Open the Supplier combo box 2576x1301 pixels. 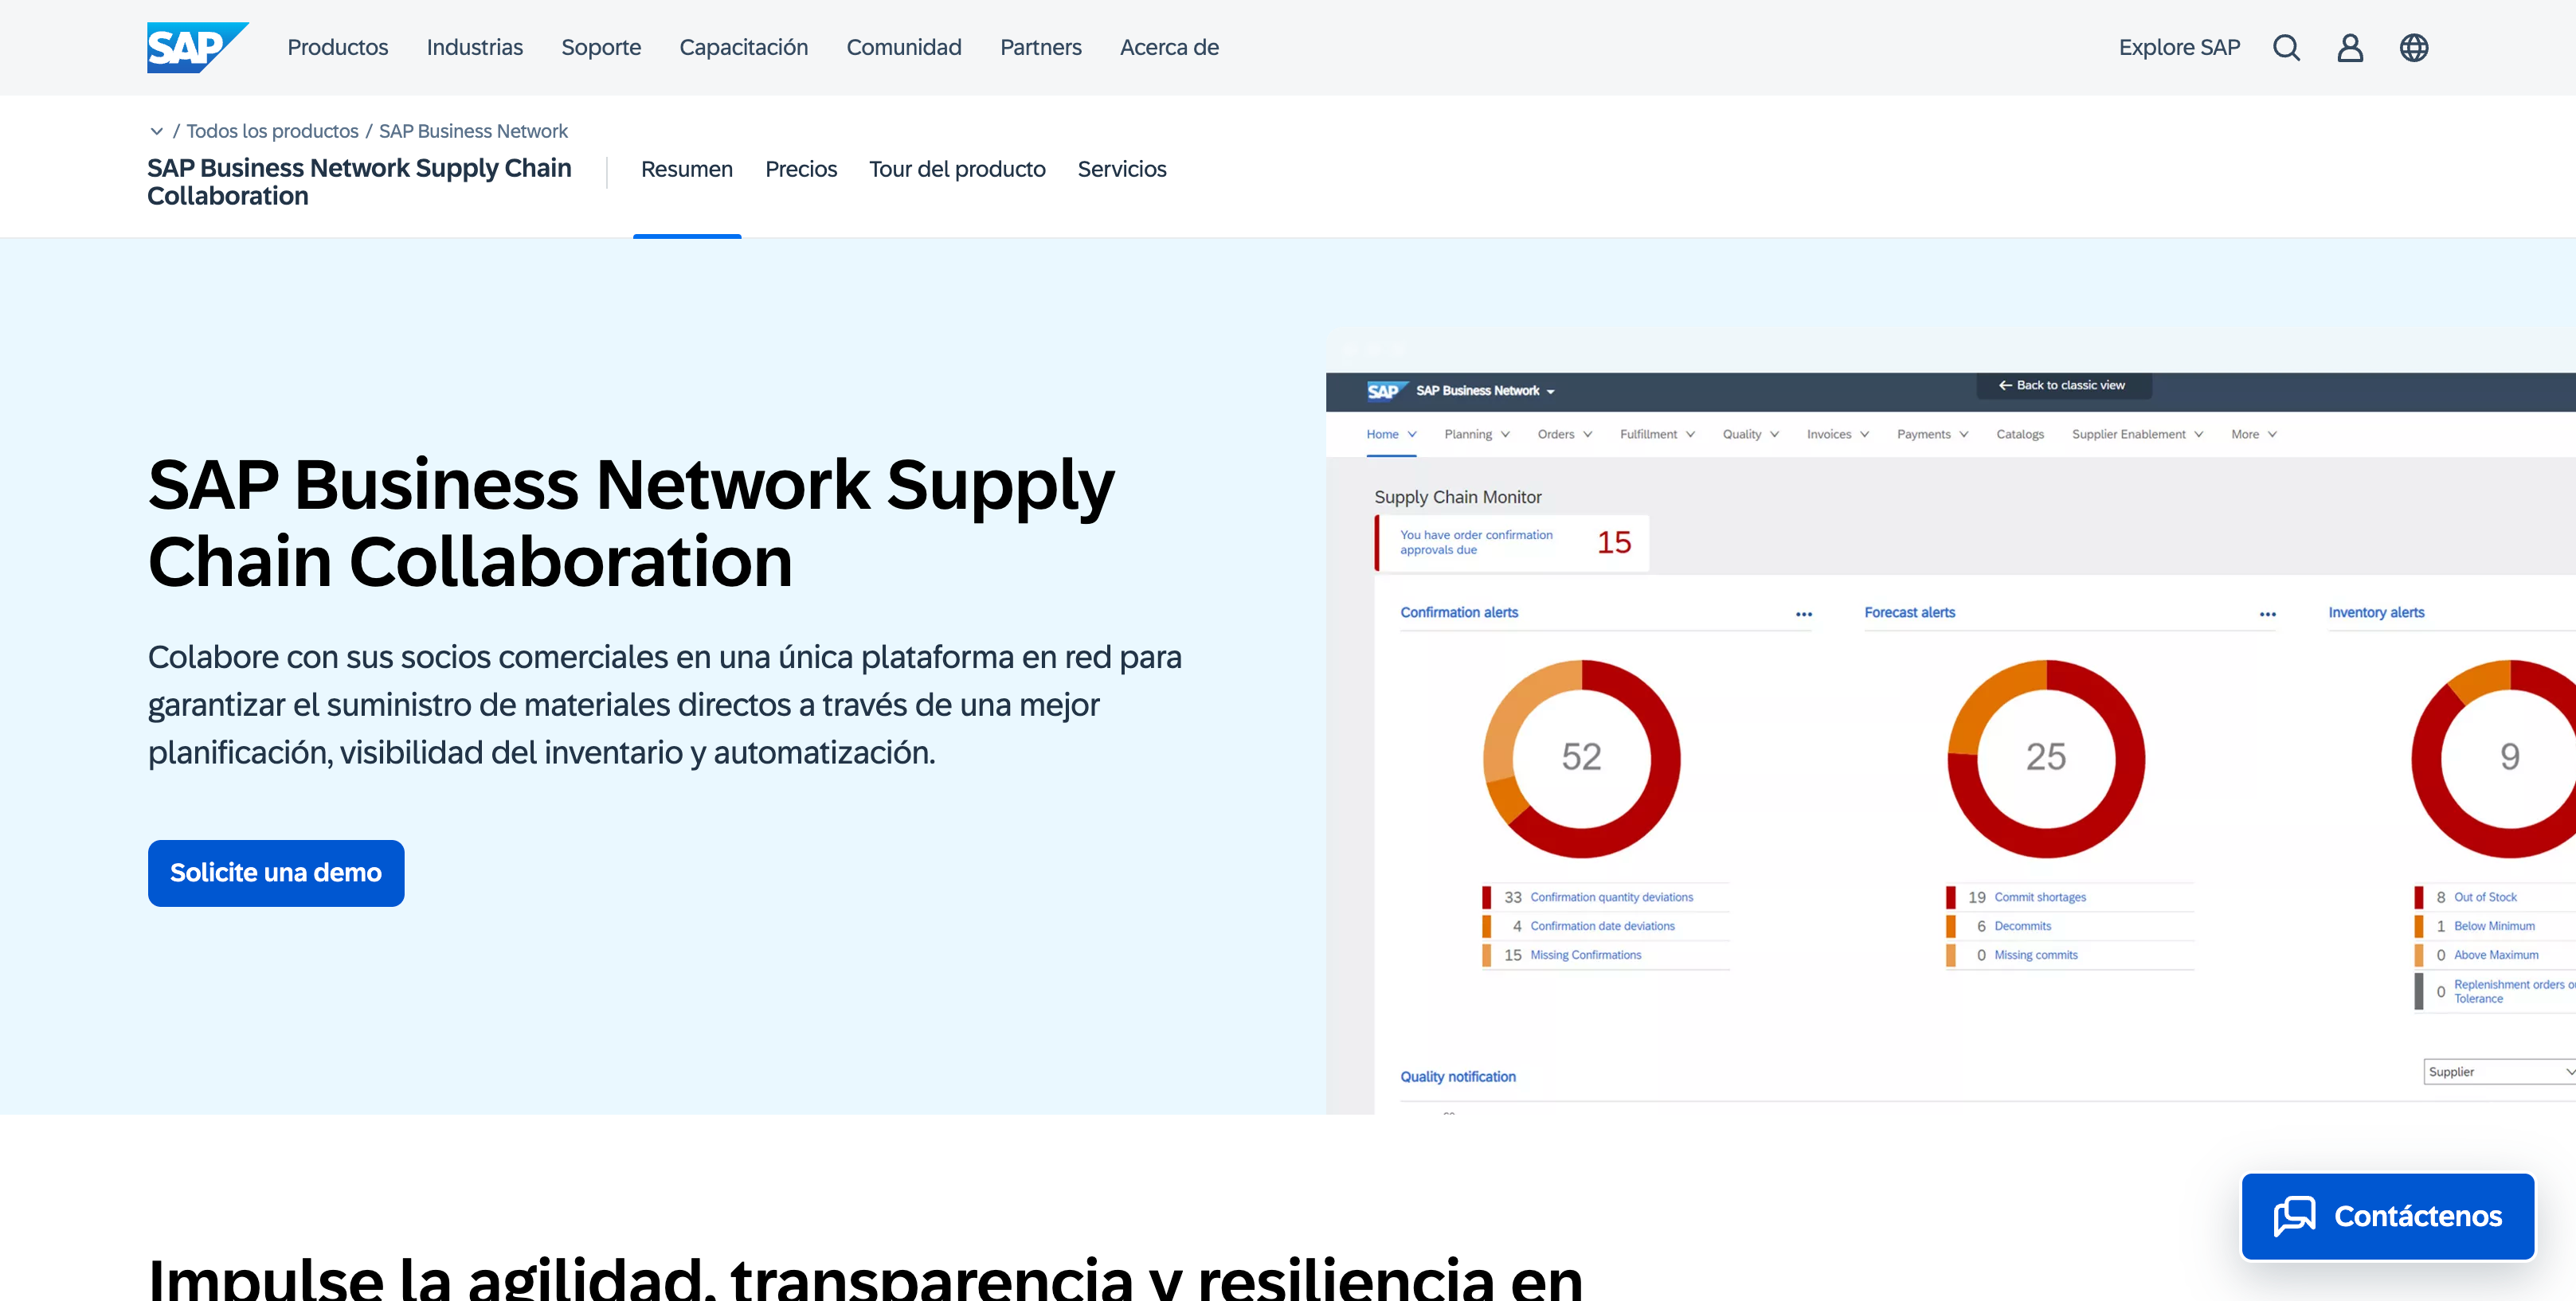pos(2499,1071)
